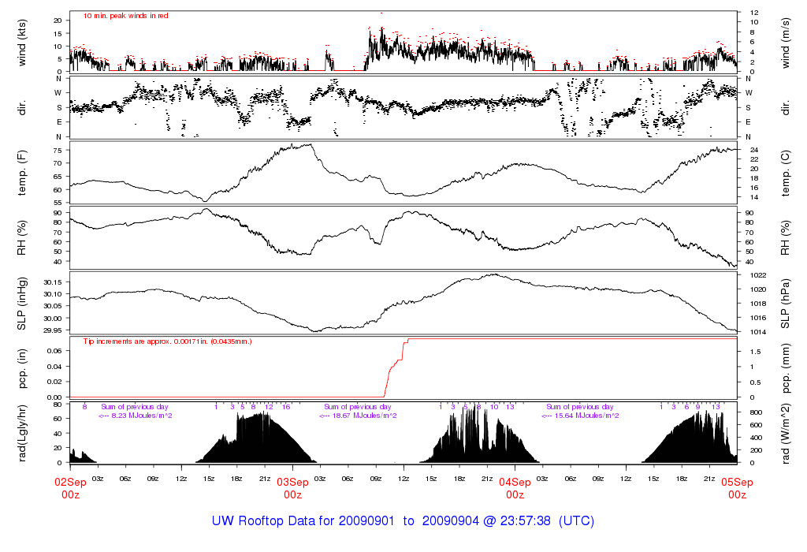This screenshot has height=552, width=807.
Task: Click the '12' tick on wind (m/s) axis
Action: click(x=754, y=13)
